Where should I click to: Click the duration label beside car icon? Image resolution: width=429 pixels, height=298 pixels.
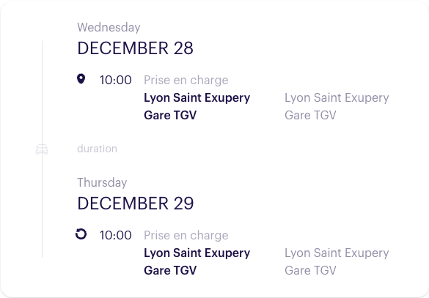[x=97, y=149]
